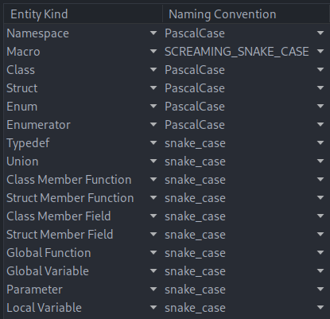
Task: Open naming convention for Class Member Function
Action: [245, 180]
